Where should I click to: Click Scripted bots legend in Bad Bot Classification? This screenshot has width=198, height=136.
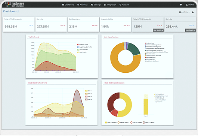[x=159, y=94]
